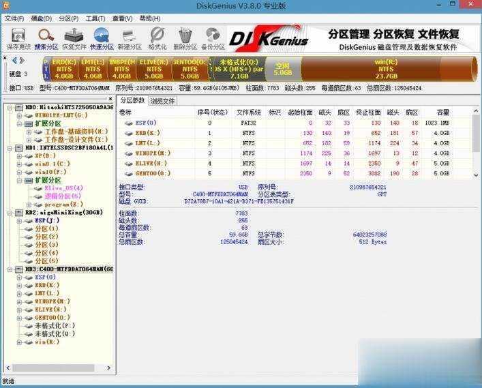Select free space 5.0GB segment in disk map
This screenshot has height=388, width=482.
pyautogui.click(x=282, y=69)
